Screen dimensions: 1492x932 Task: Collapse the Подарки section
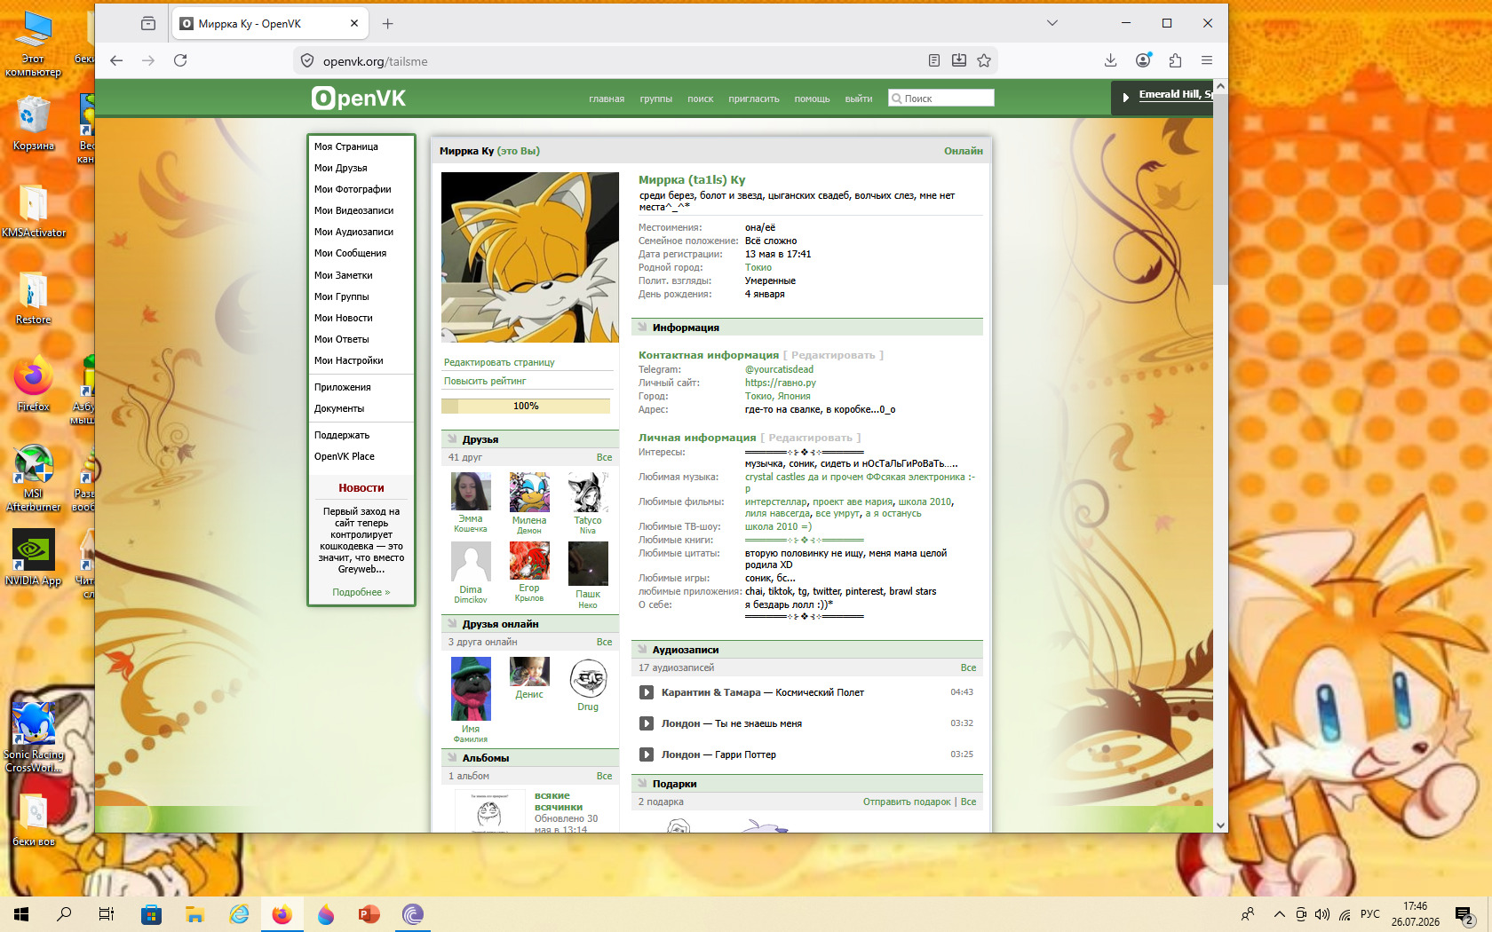pos(642,784)
